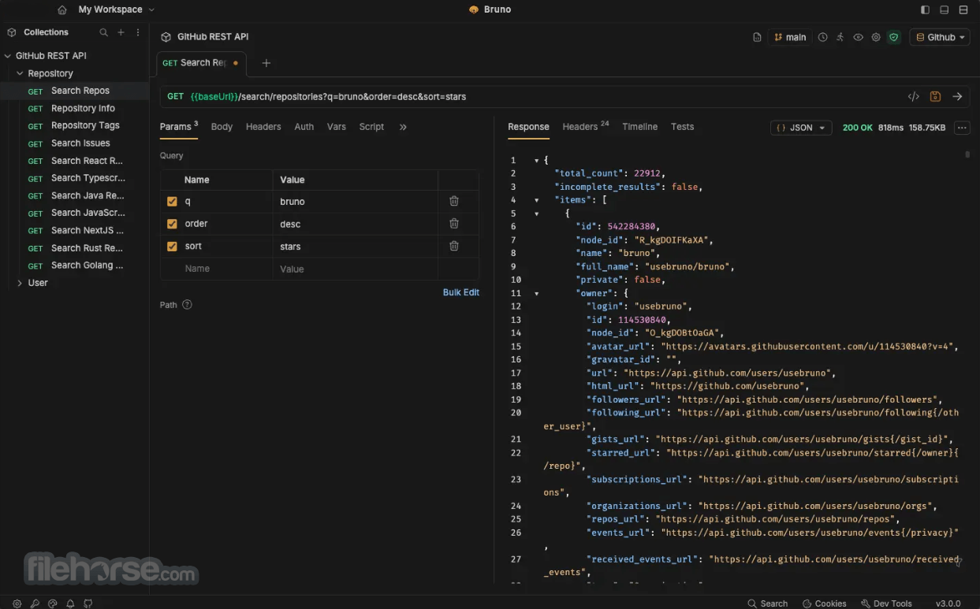The height and width of the screenshot is (609, 980).
Task: Delete the sort parameter row
Action: click(x=454, y=246)
